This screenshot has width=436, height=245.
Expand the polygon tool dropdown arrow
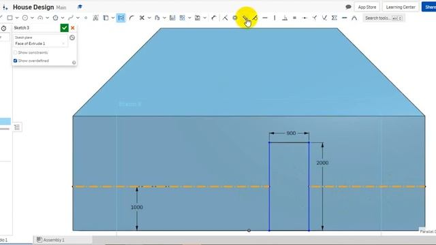point(63,18)
